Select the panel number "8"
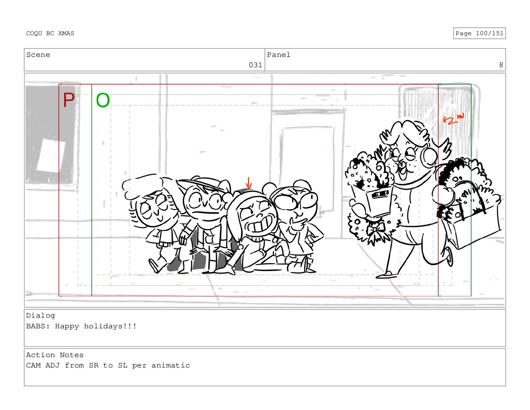This screenshot has height=410, width=530. [501, 65]
